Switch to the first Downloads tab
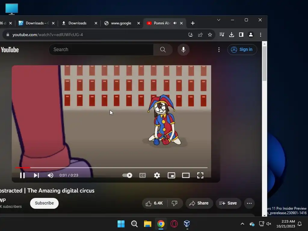 pos(37,23)
